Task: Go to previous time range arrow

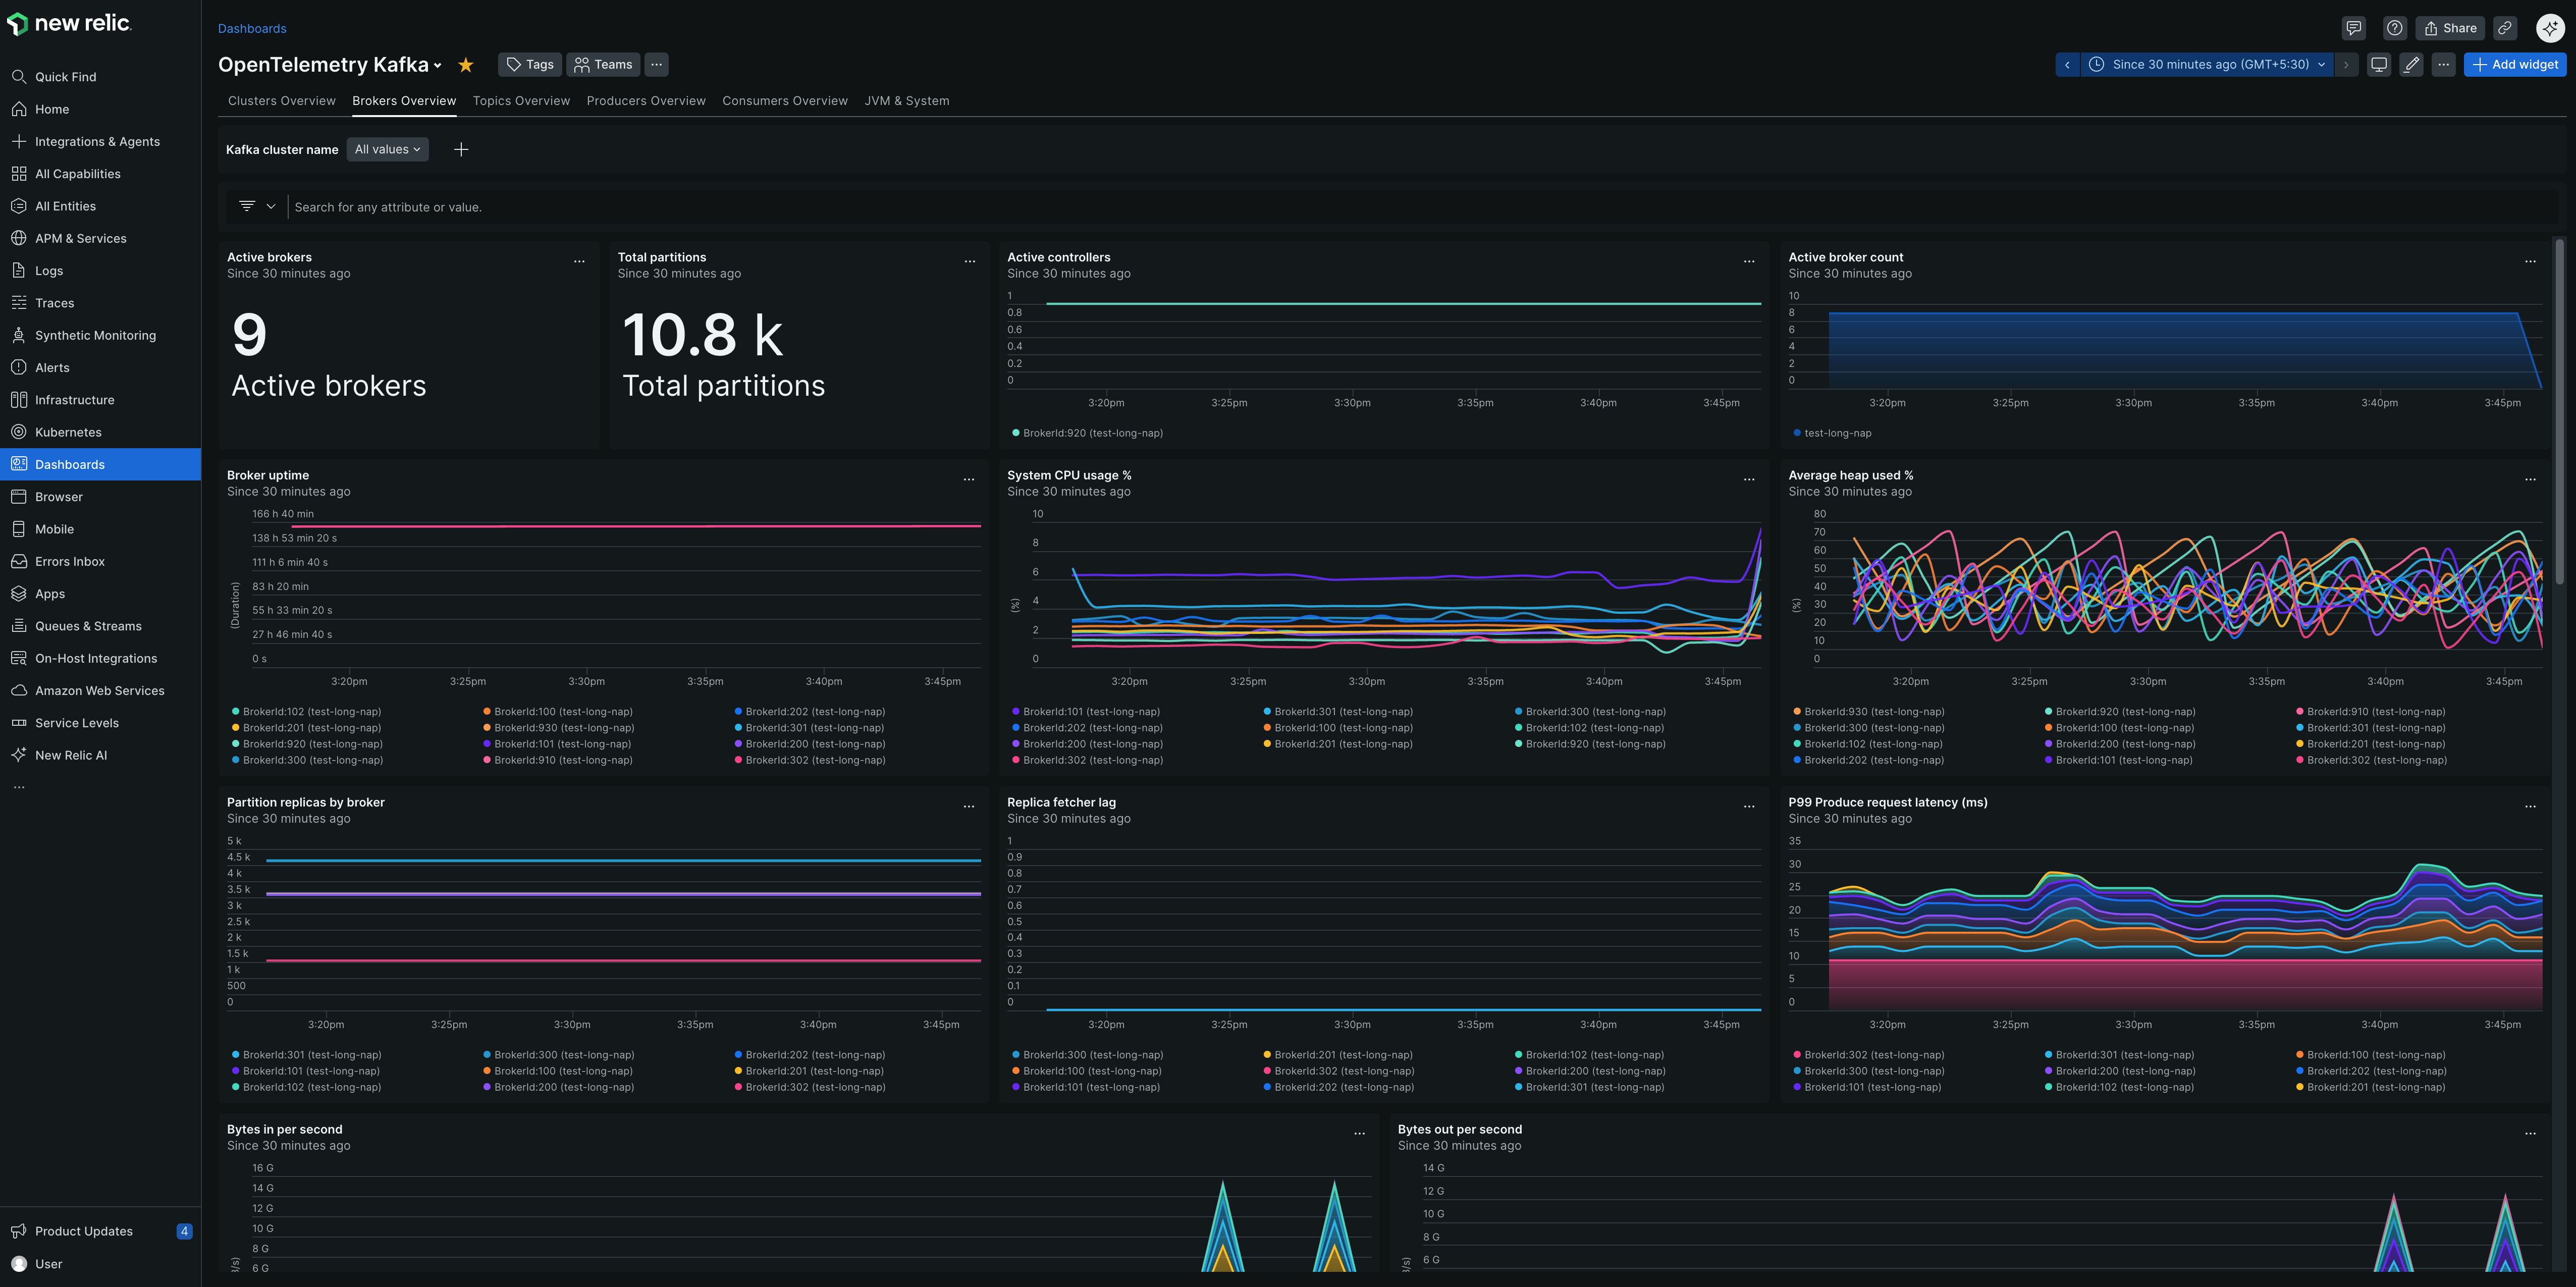Action: point(2067,65)
